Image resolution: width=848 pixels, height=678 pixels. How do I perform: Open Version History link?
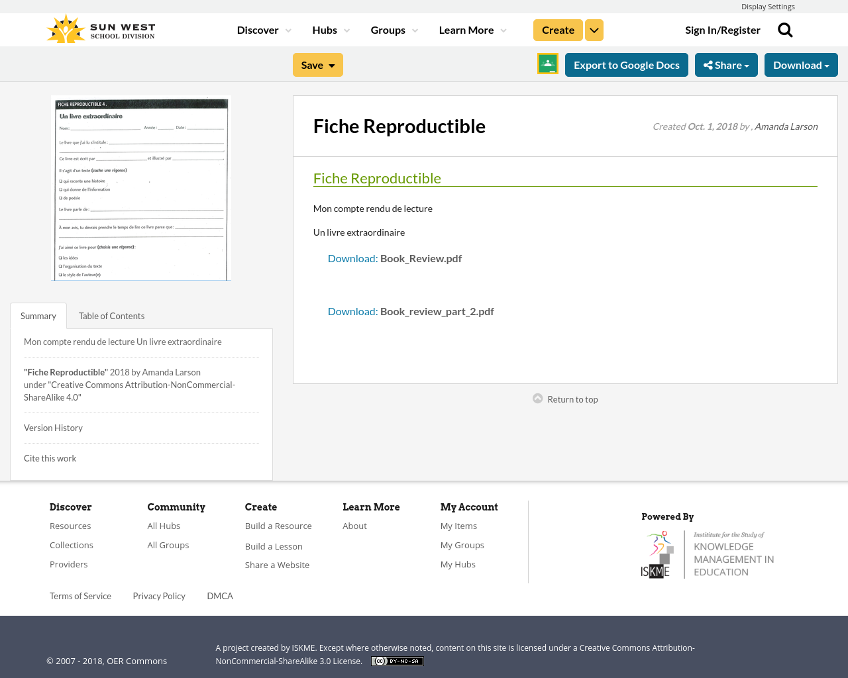coord(53,427)
